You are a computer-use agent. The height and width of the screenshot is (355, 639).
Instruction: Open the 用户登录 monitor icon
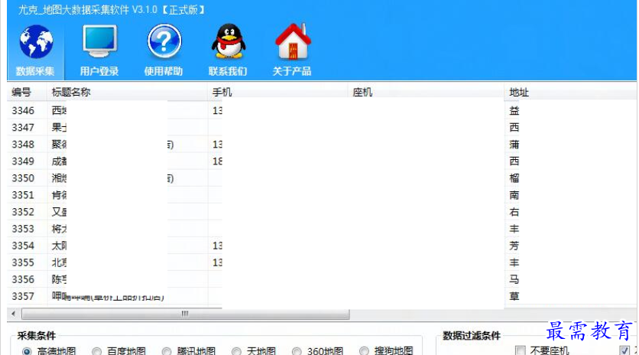100,41
